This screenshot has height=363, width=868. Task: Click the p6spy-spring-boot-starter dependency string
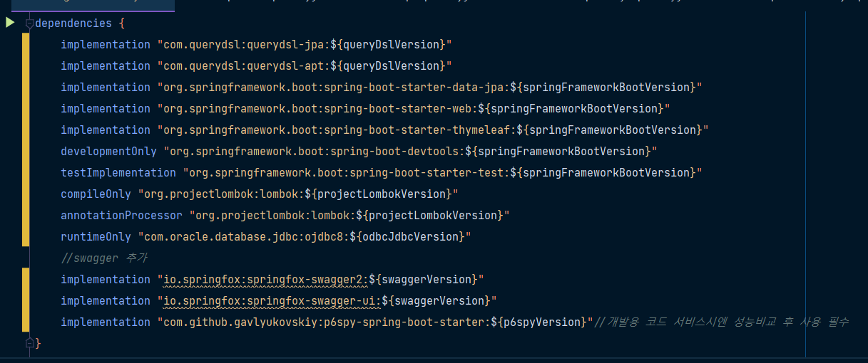pyautogui.click(x=375, y=322)
